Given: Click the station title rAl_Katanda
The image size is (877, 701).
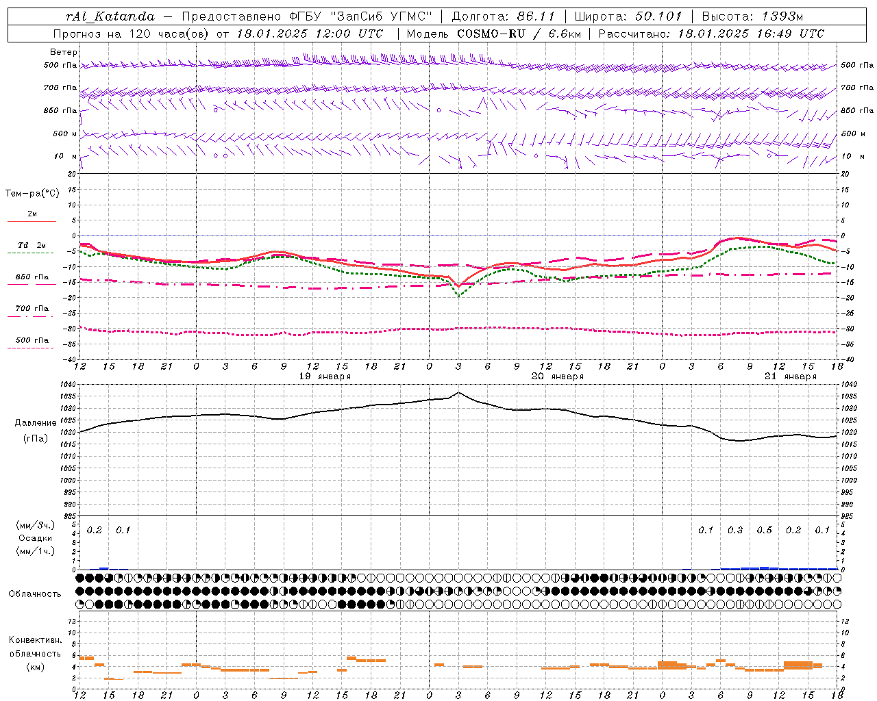Looking at the screenshot, I should tap(110, 16).
